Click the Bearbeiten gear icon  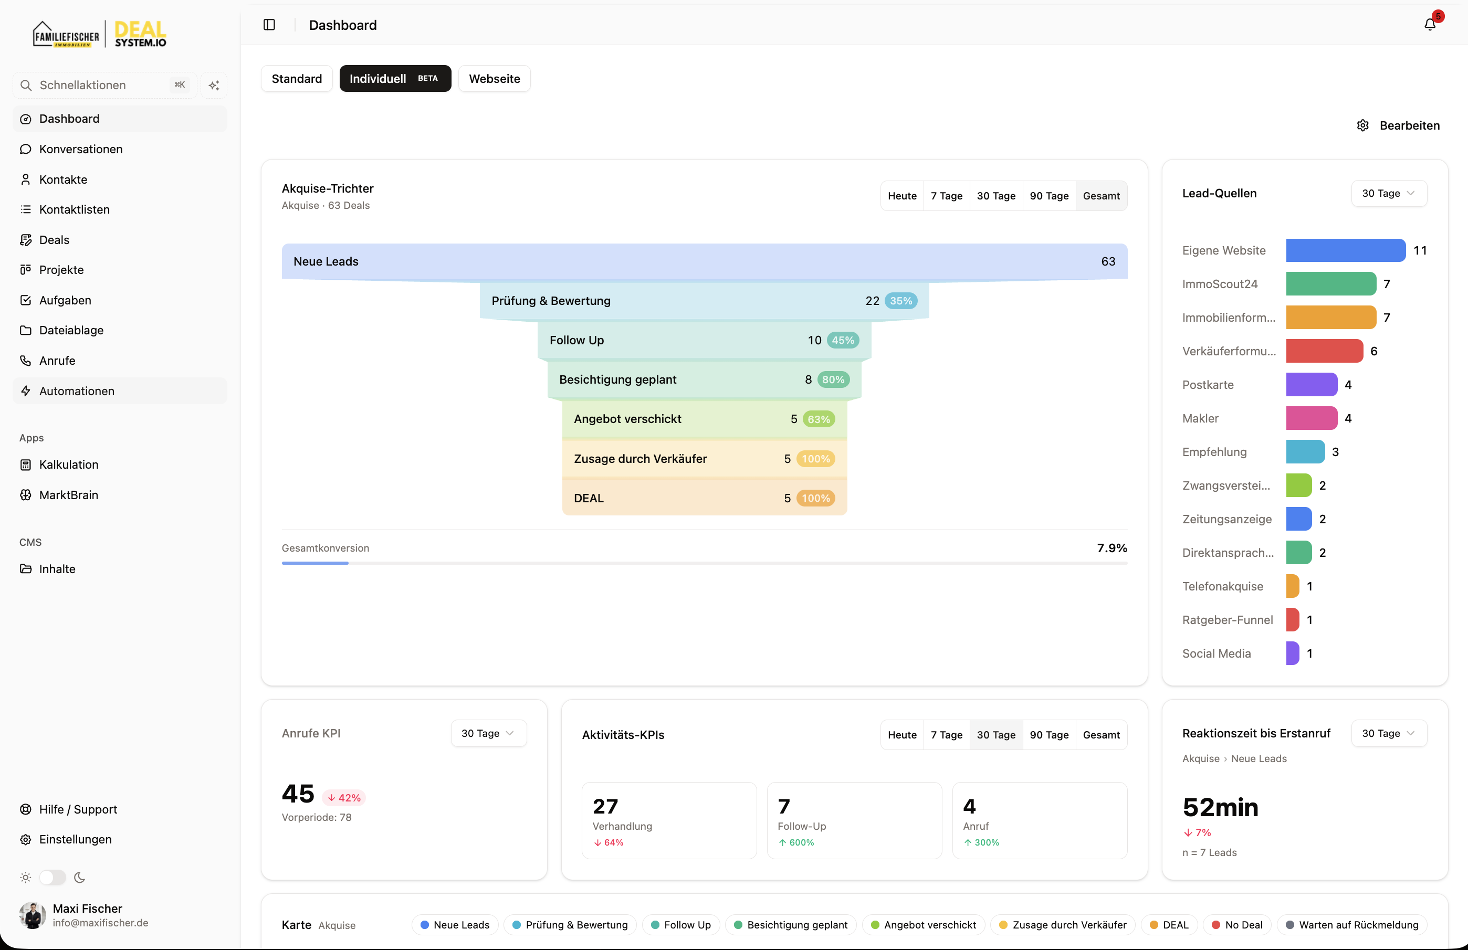(1363, 126)
